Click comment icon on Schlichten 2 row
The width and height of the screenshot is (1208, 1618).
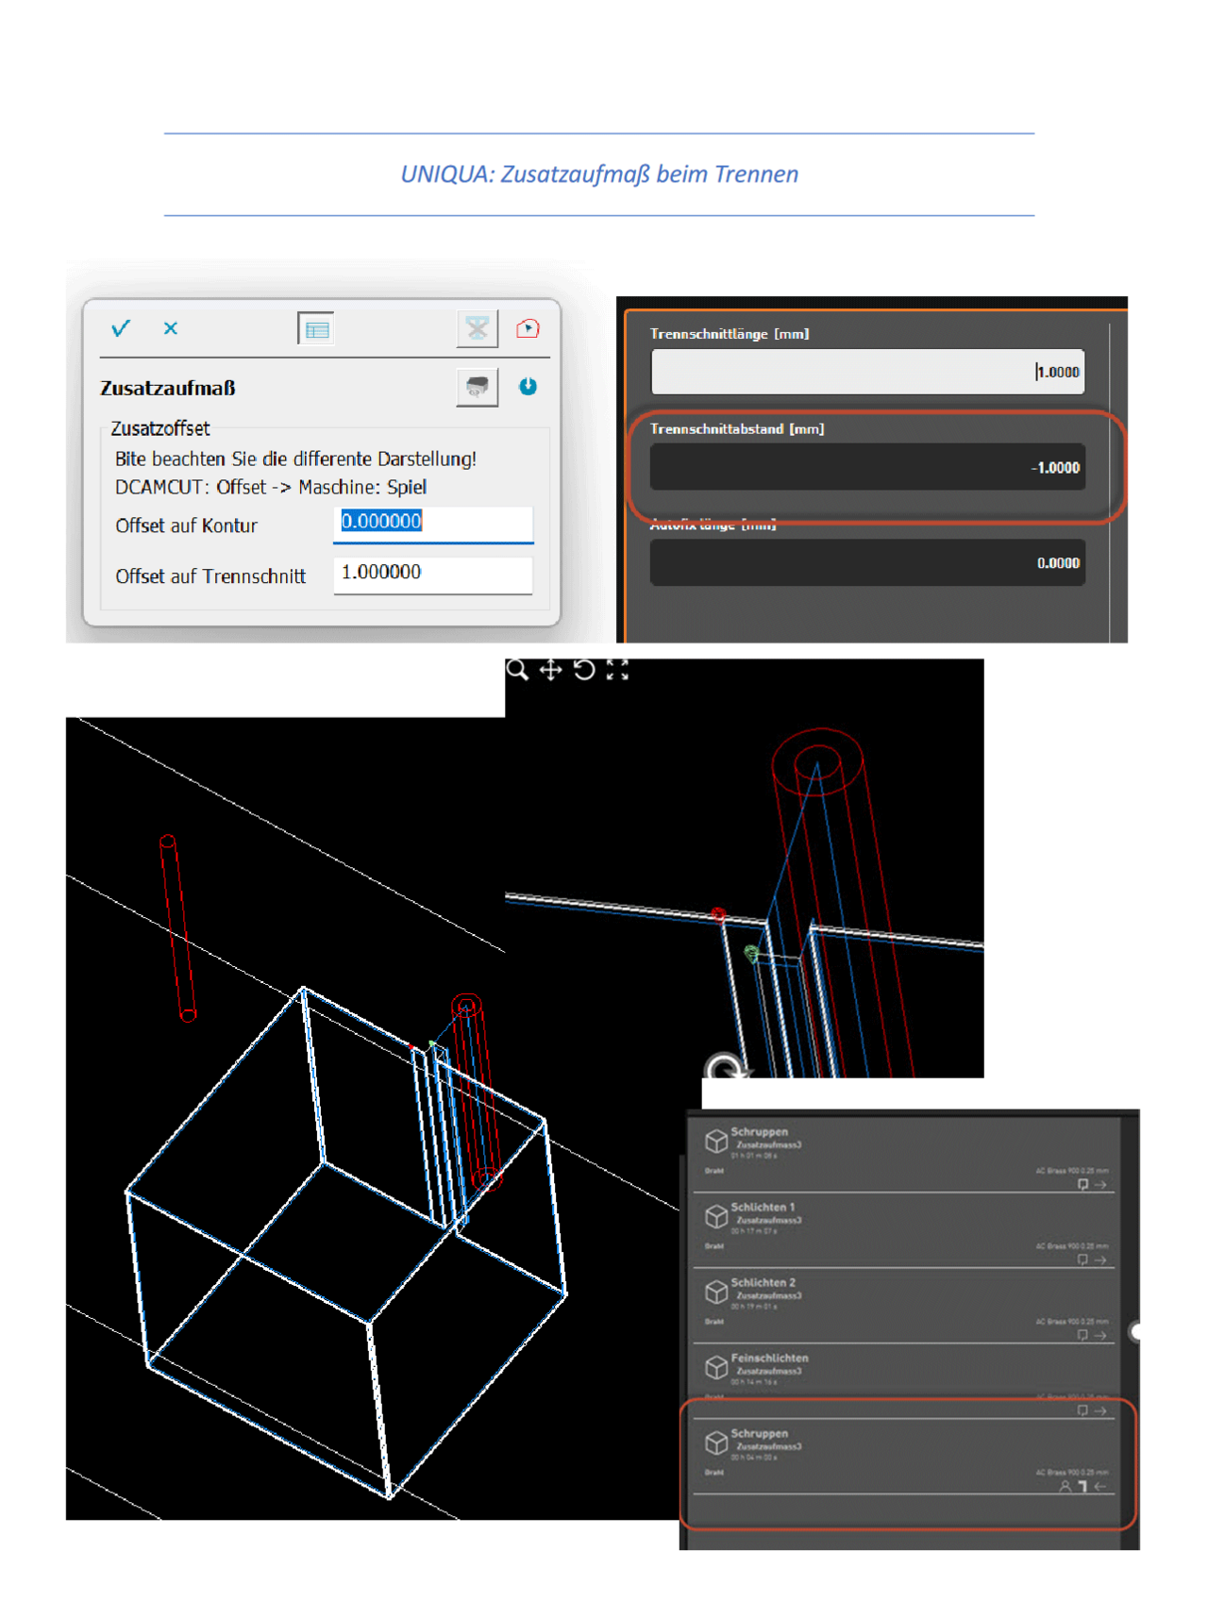tap(1082, 1336)
